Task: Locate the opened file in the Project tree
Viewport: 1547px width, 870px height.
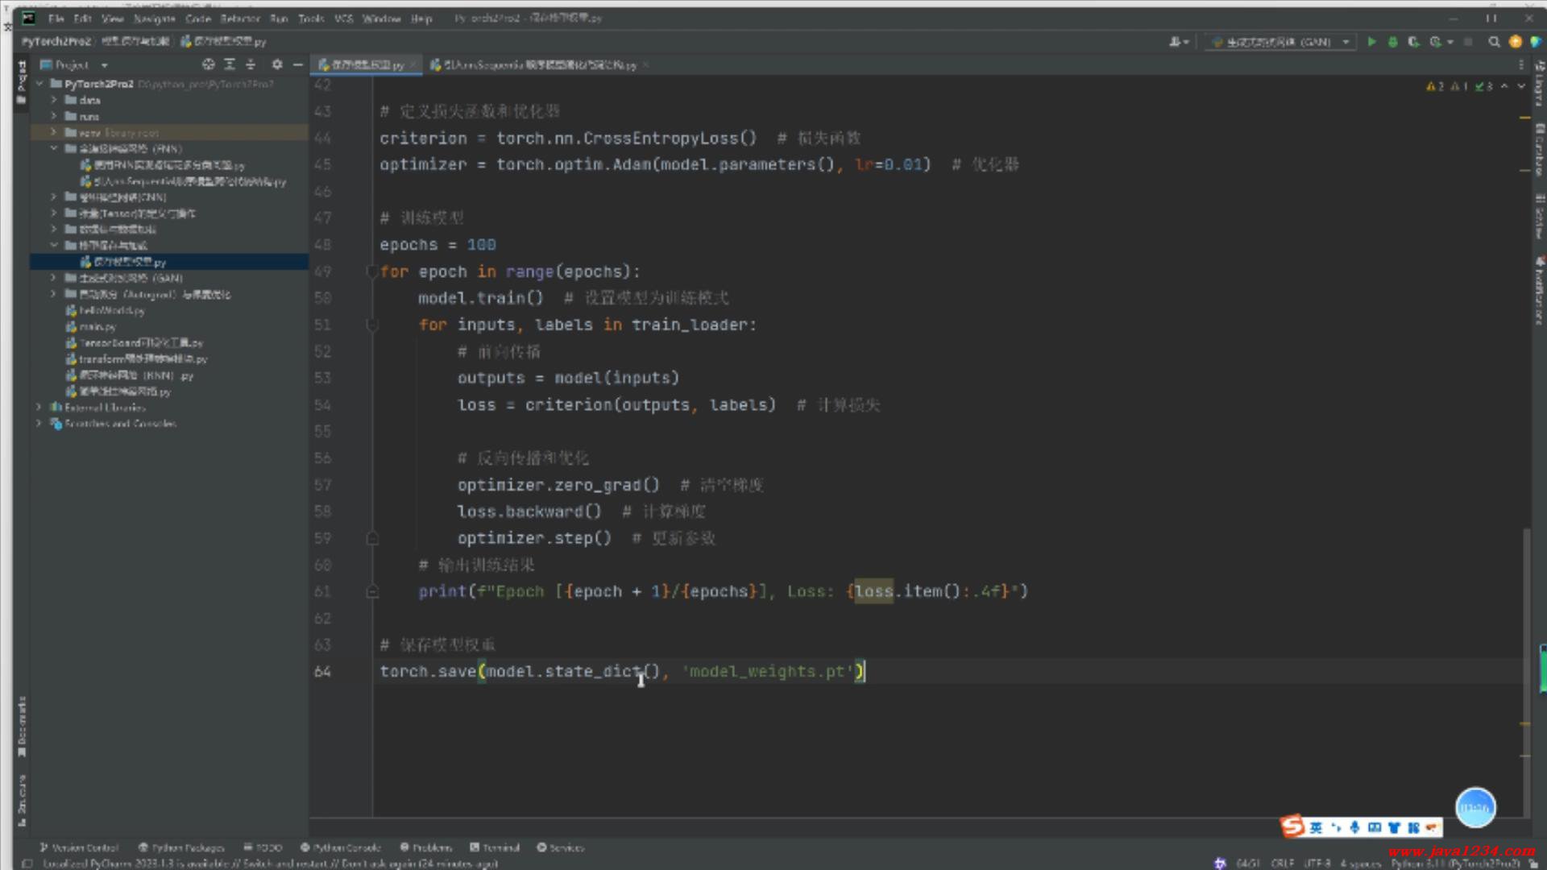Action: tap(209, 64)
